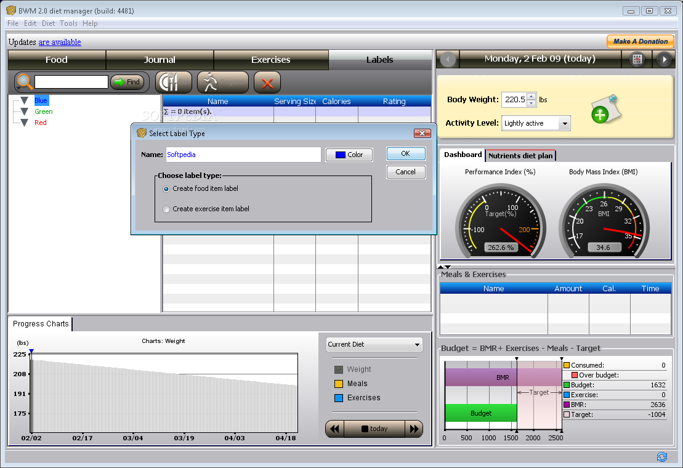Sort food list by Name column
The height and width of the screenshot is (468, 683).
(x=218, y=102)
